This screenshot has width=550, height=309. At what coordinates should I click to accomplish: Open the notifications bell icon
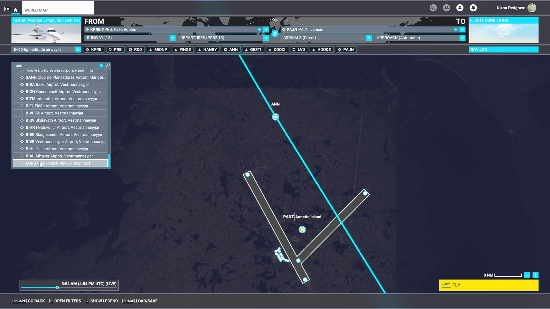(473, 8)
